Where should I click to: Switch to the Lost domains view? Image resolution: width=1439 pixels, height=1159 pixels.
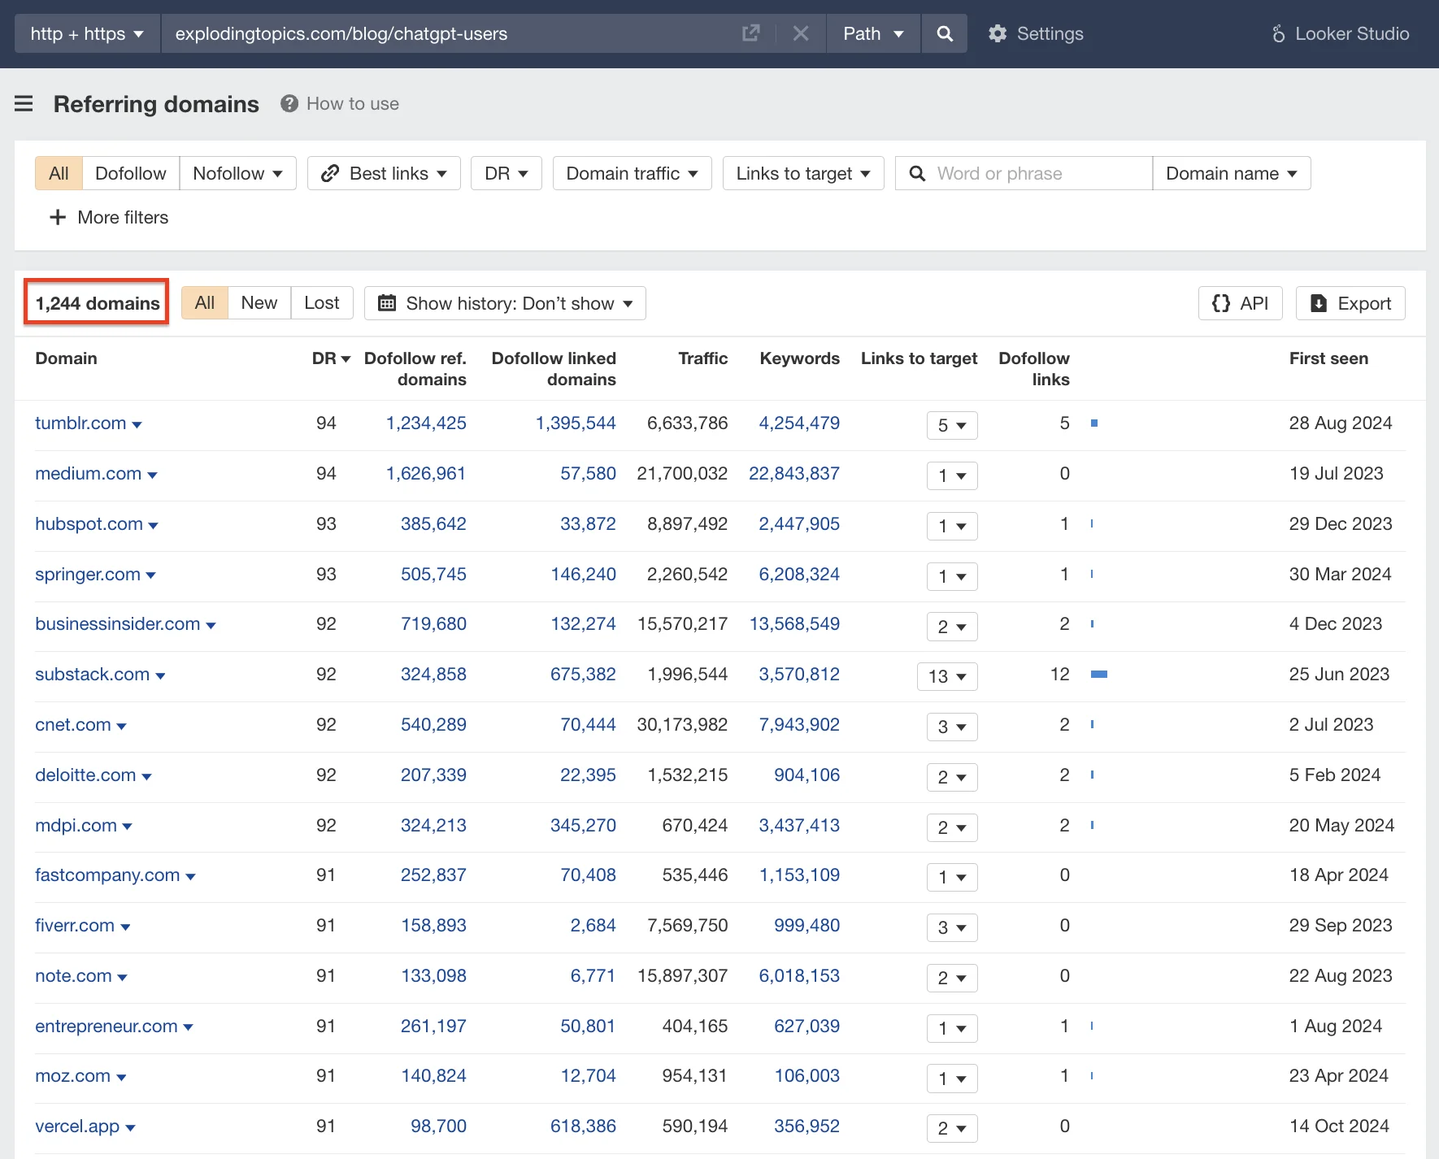click(322, 302)
